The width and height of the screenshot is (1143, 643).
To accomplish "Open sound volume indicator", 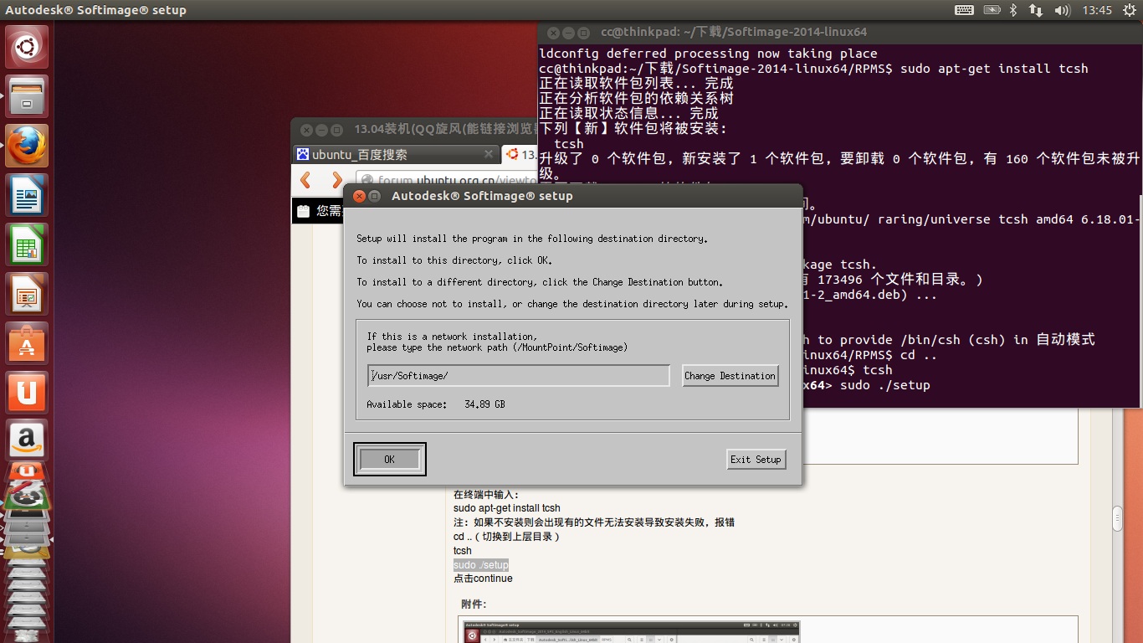I will [1063, 10].
